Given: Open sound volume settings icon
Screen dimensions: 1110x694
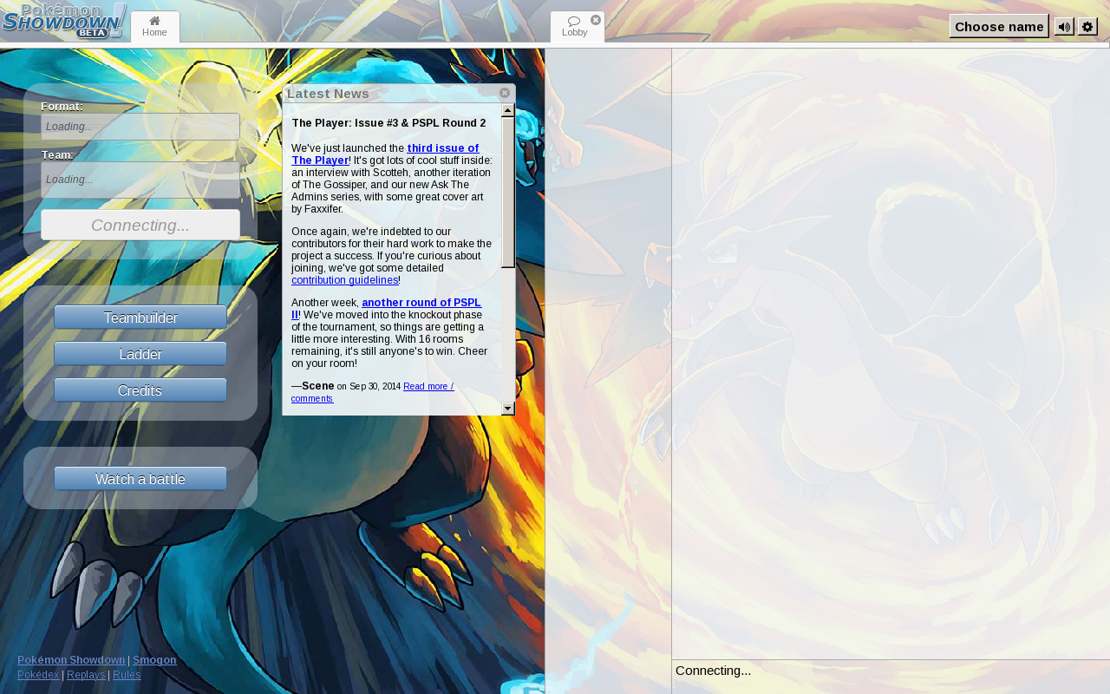Looking at the screenshot, I should [1064, 27].
